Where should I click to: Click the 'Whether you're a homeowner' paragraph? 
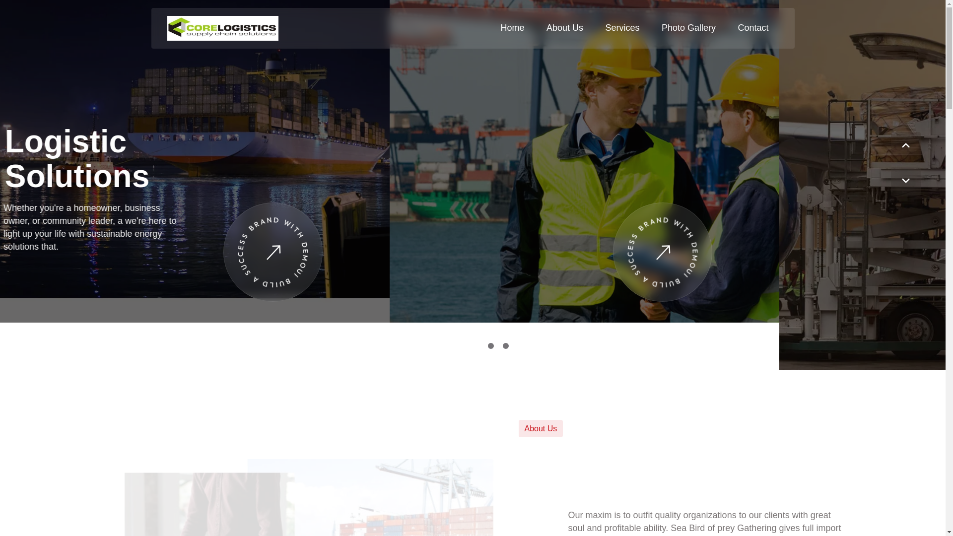click(x=90, y=227)
